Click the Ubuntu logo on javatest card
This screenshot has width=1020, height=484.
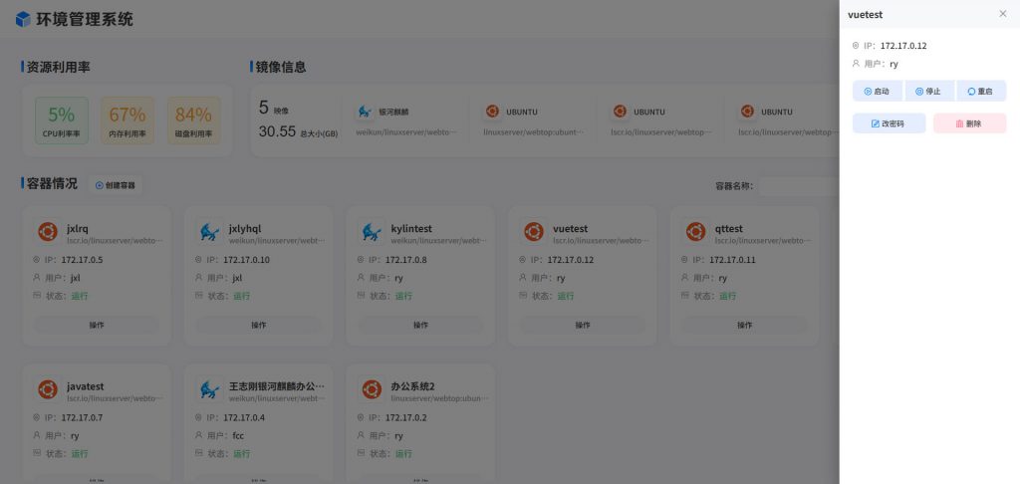(47, 390)
